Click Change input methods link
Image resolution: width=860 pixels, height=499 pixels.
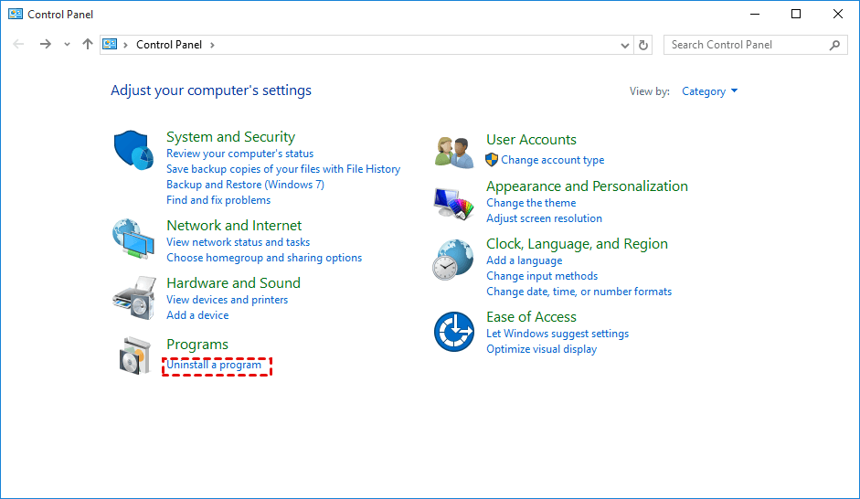[x=543, y=276]
